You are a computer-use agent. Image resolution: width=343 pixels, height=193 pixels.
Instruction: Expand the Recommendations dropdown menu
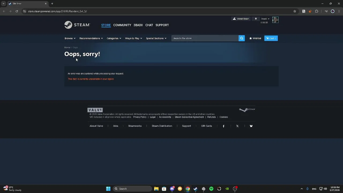click(x=91, y=38)
